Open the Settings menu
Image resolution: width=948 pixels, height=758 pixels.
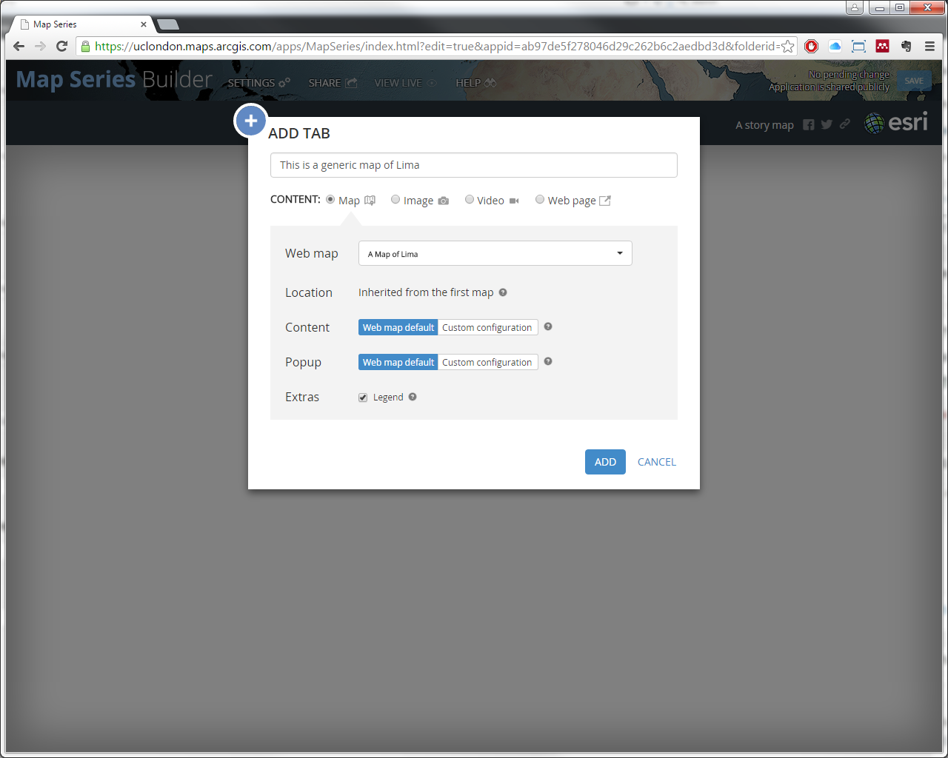pyautogui.click(x=258, y=83)
